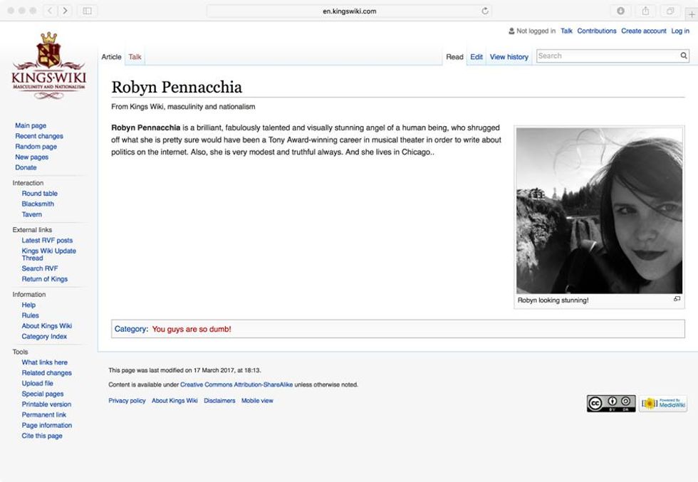
Task: Select the Edit tab
Action: pyautogui.click(x=476, y=57)
